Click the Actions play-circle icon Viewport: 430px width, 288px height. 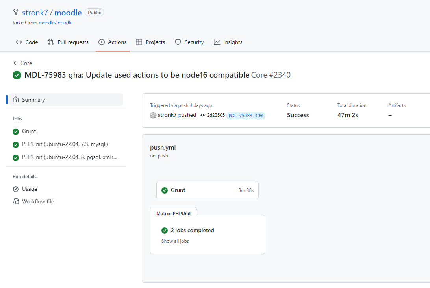point(102,42)
